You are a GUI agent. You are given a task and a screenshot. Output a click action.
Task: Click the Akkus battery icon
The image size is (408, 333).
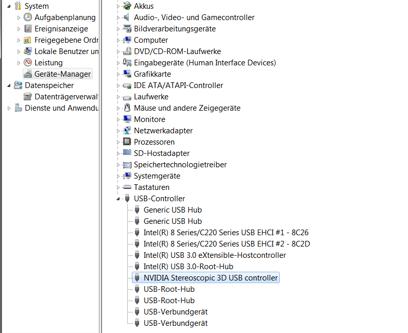tap(127, 6)
